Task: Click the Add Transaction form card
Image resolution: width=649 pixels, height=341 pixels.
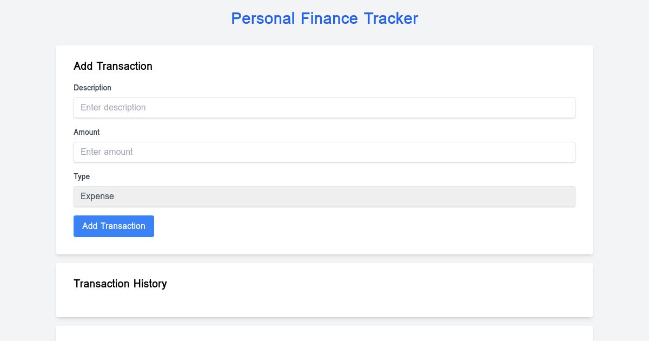Action: (x=325, y=149)
